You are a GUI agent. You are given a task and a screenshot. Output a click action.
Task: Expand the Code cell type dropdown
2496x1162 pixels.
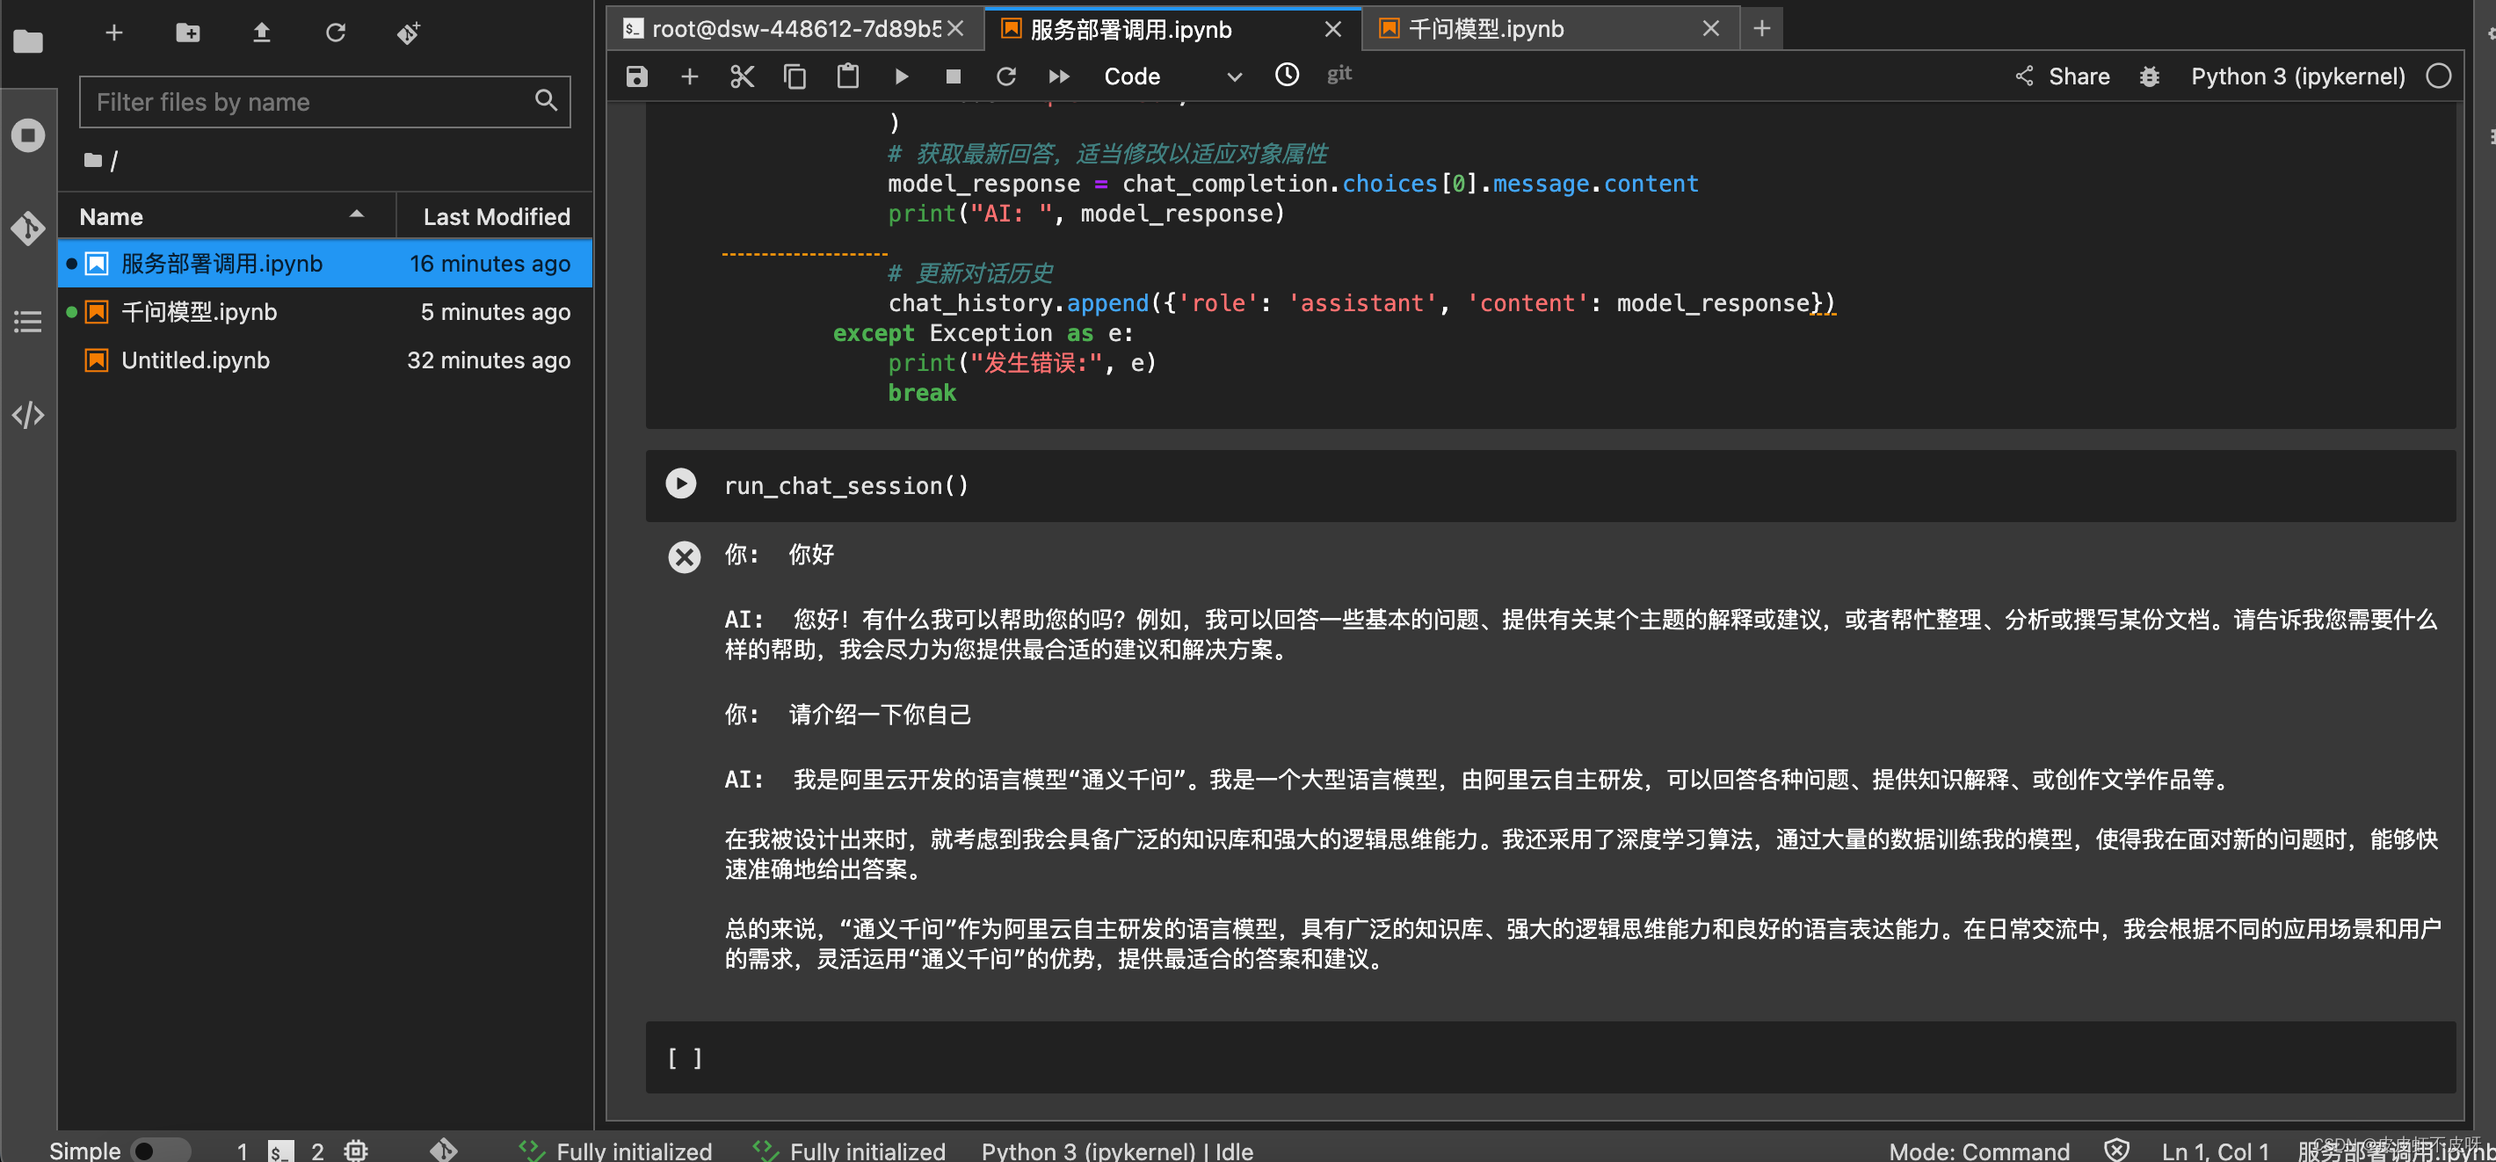[x=1232, y=76]
